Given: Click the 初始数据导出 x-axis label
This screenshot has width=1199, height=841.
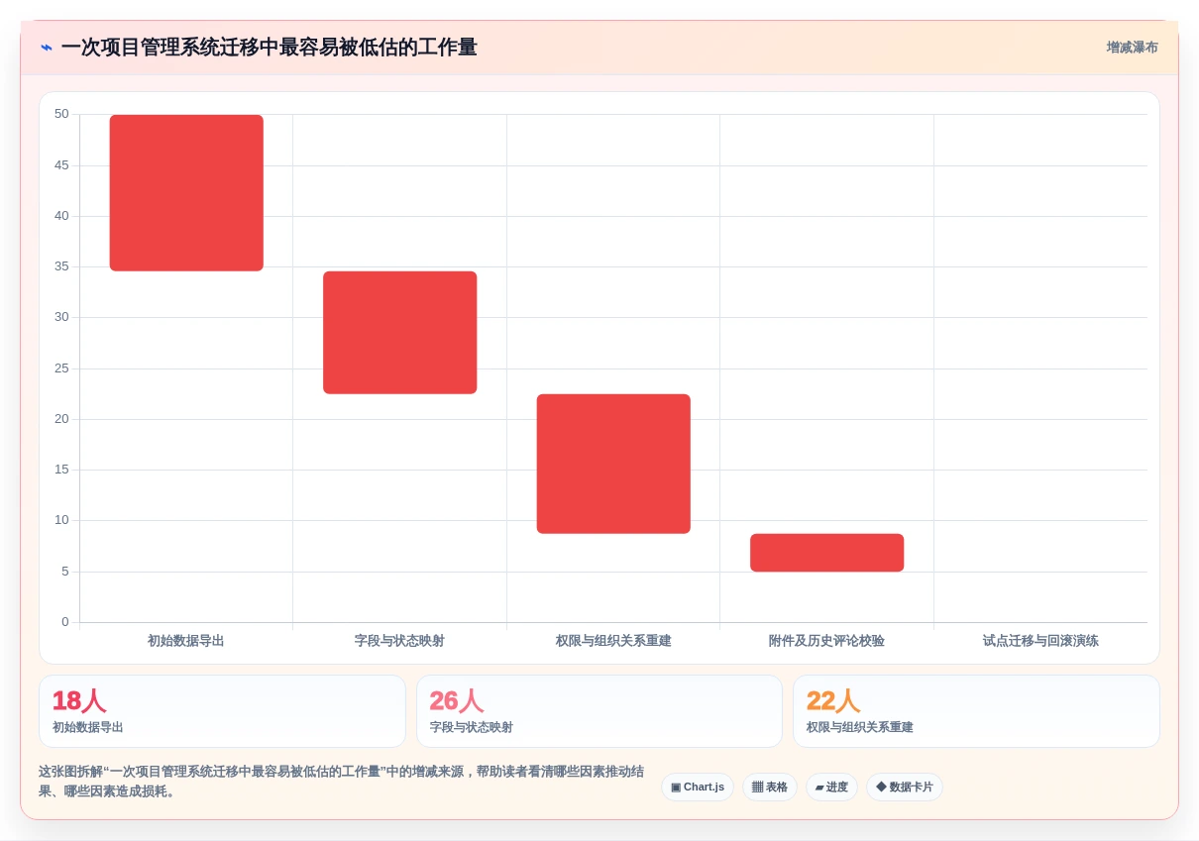Looking at the screenshot, I should point(186,641).
